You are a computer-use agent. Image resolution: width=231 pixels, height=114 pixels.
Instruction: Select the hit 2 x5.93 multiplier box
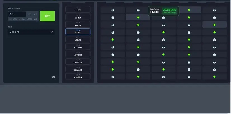tap(78, 17)
